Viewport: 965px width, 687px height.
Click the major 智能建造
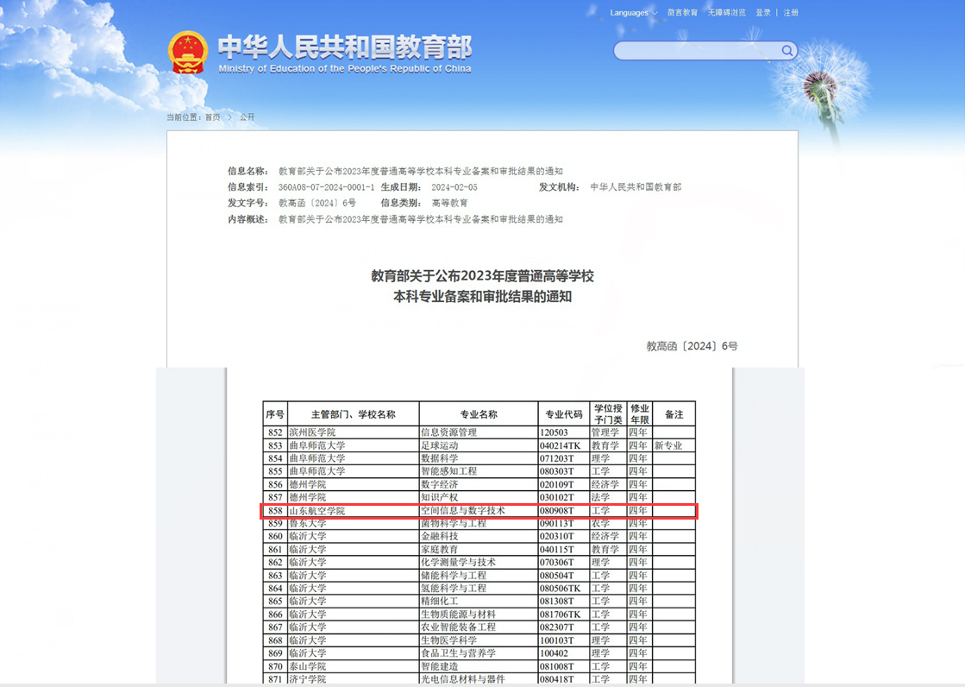[440, 666]
